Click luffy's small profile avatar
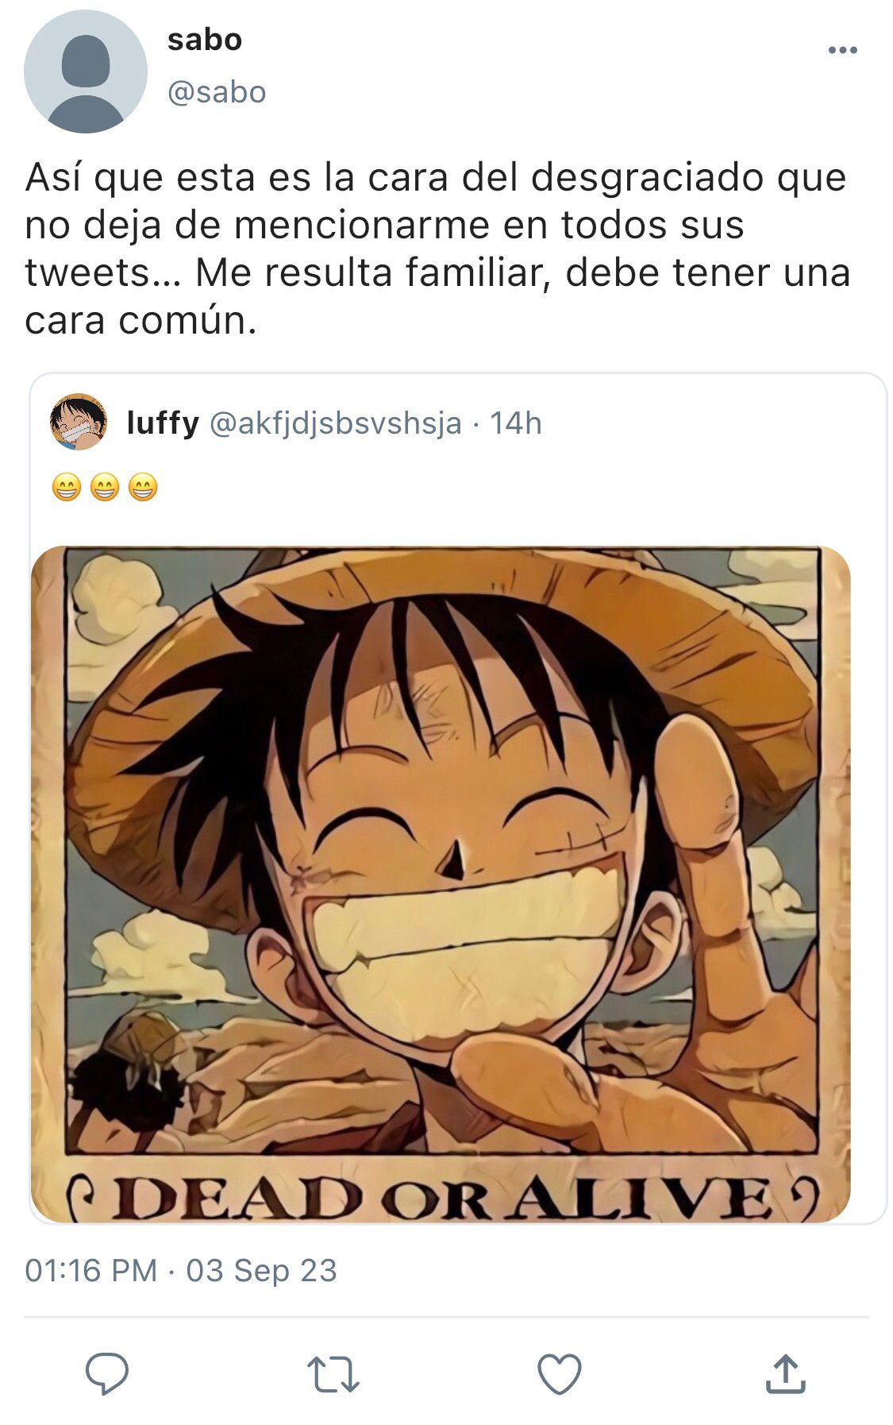 click(78, 422)
